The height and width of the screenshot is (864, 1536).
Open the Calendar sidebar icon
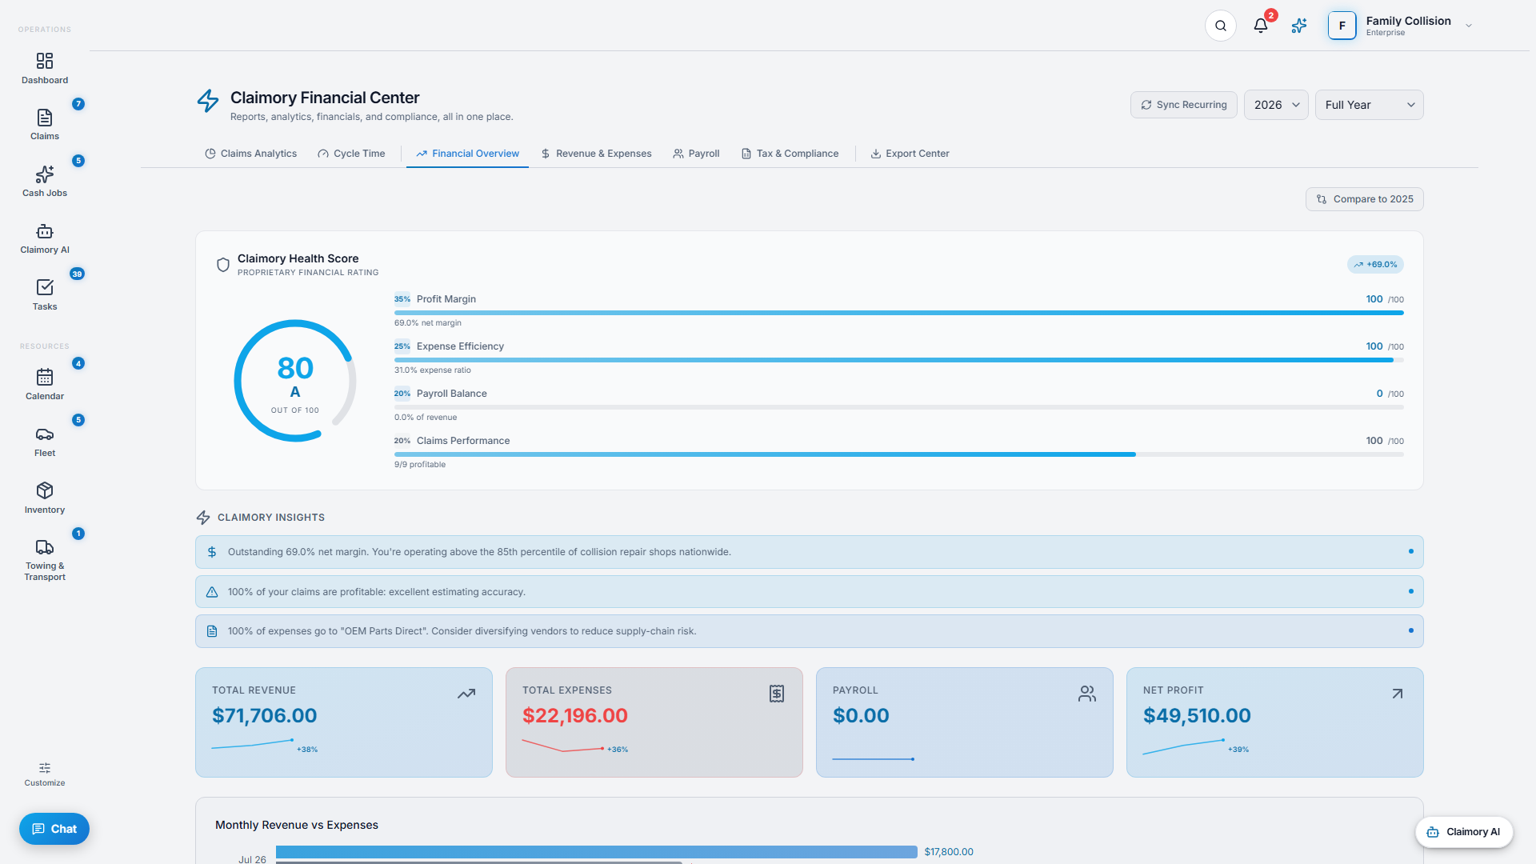[x=45, y=377]
